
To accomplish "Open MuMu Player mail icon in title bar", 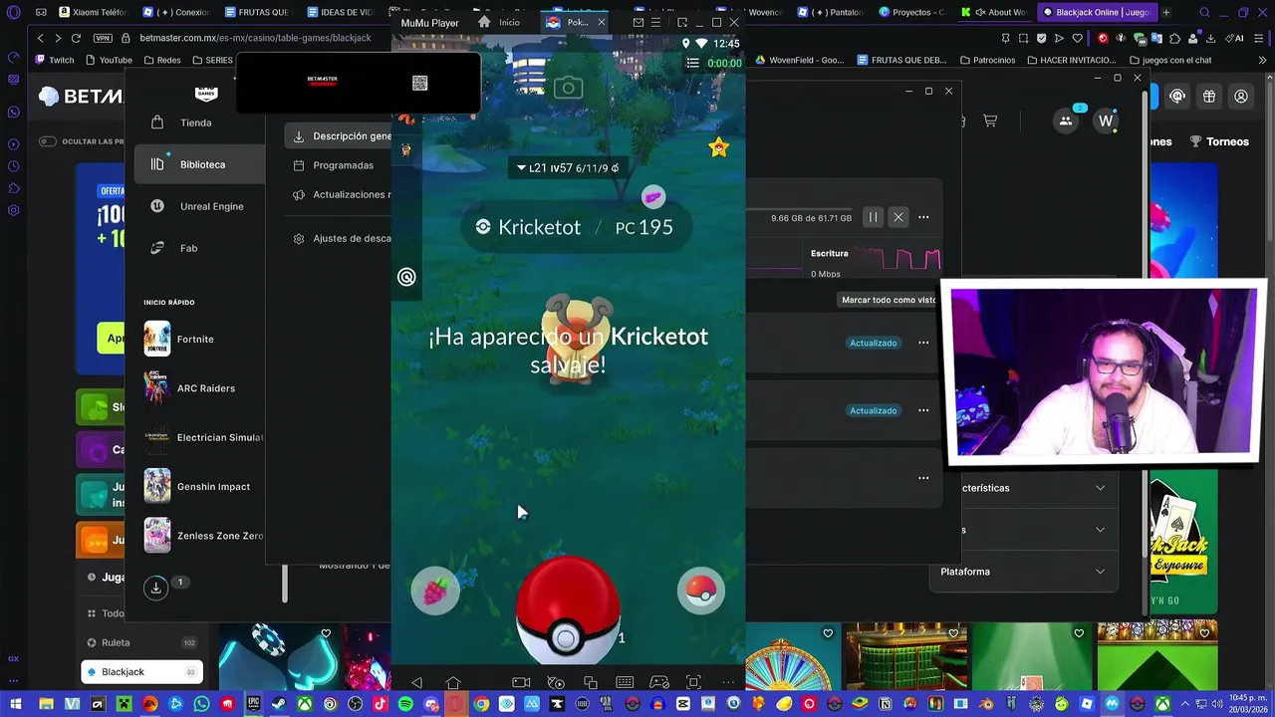I will [639, 22].
